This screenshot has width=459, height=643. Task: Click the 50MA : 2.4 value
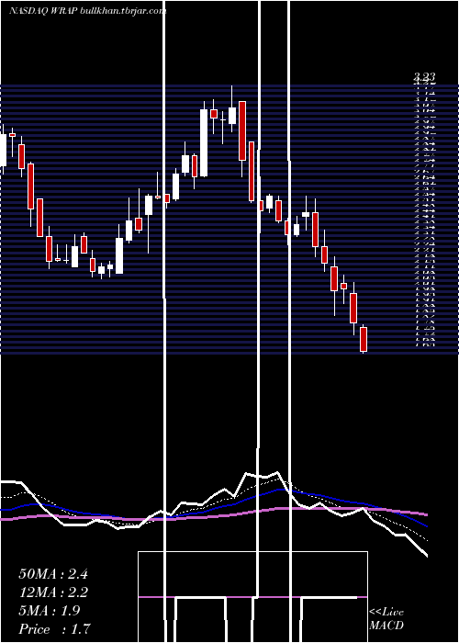click(53, 574)
